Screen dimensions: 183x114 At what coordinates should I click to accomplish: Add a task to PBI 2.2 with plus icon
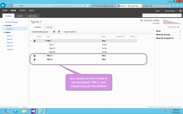35,60
